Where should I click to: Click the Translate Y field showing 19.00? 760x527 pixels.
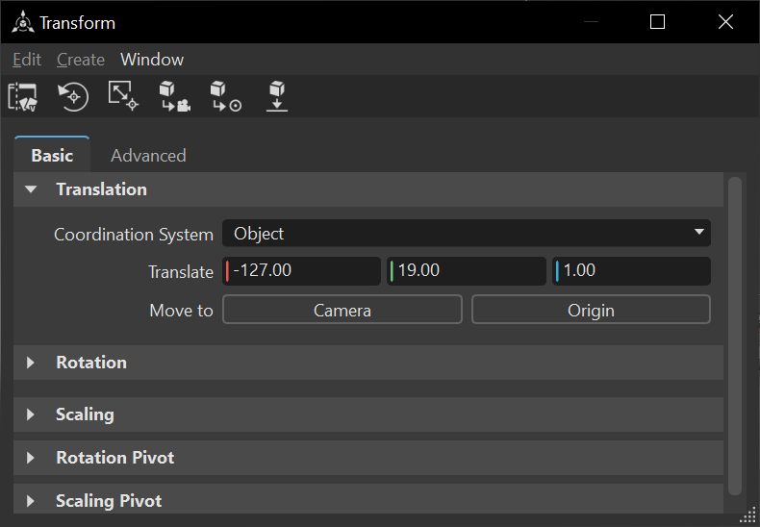467,271
